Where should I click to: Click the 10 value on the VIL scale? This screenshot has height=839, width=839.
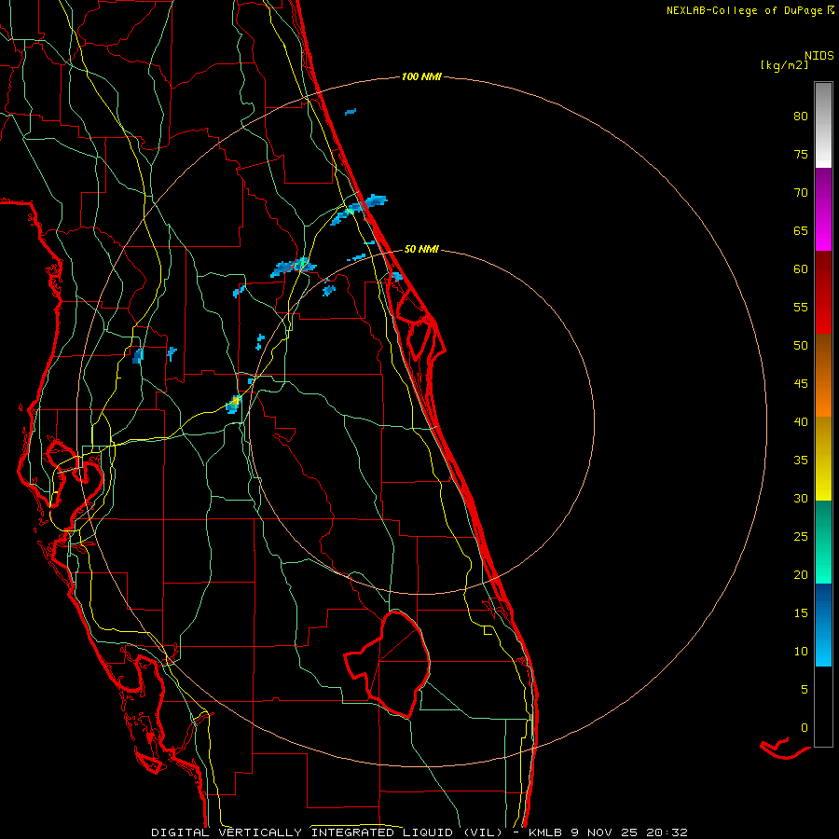[x=801, y=652]
